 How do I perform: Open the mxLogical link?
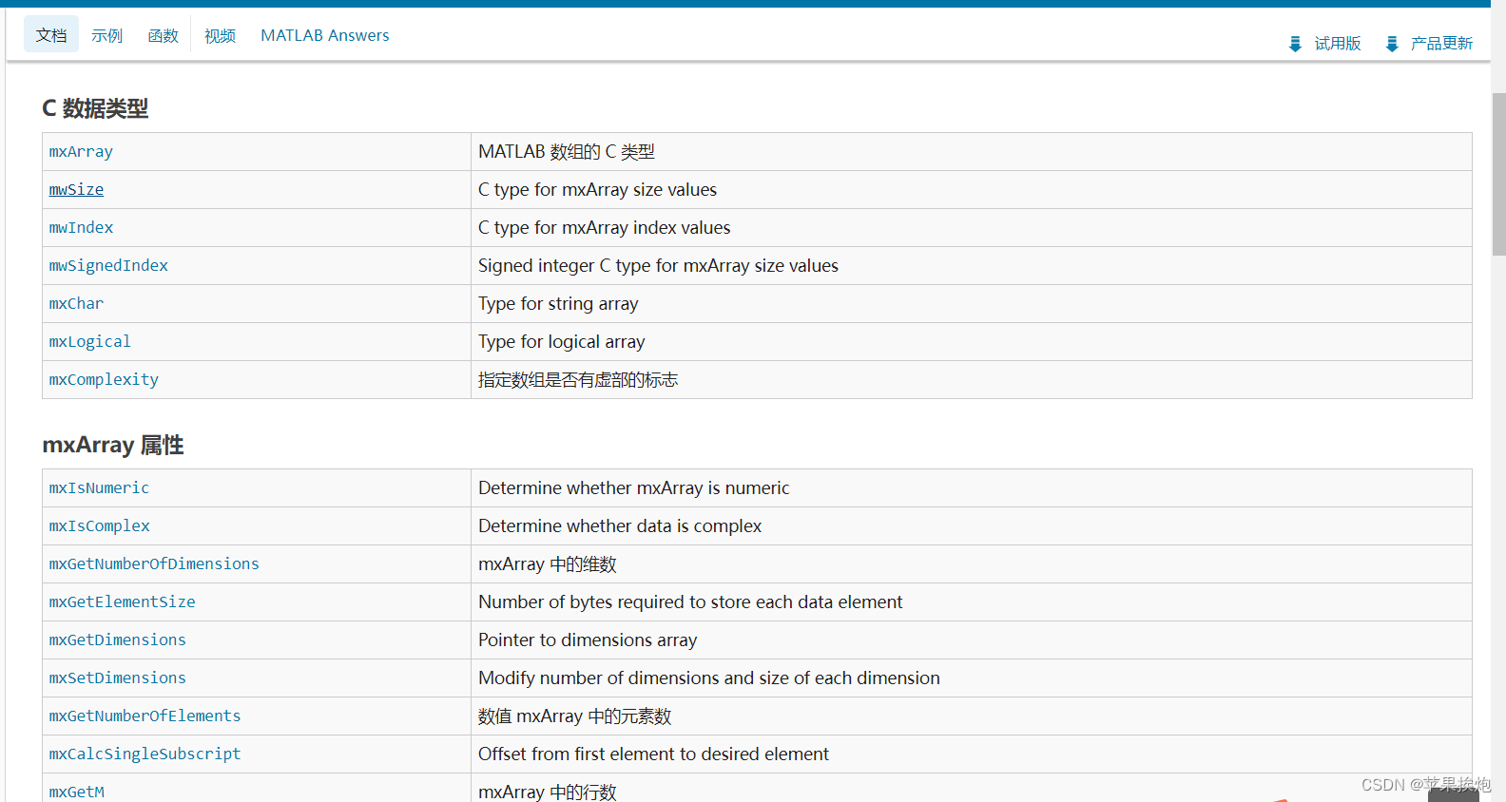click(90, 342)
